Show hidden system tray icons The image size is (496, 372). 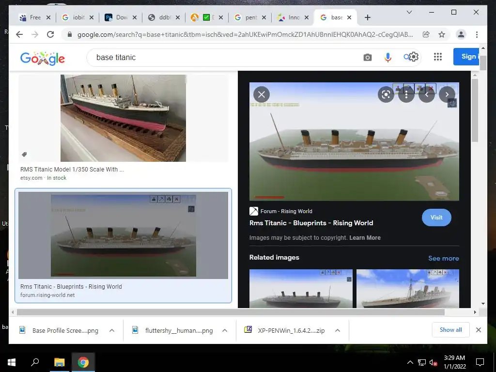(410, 362)
